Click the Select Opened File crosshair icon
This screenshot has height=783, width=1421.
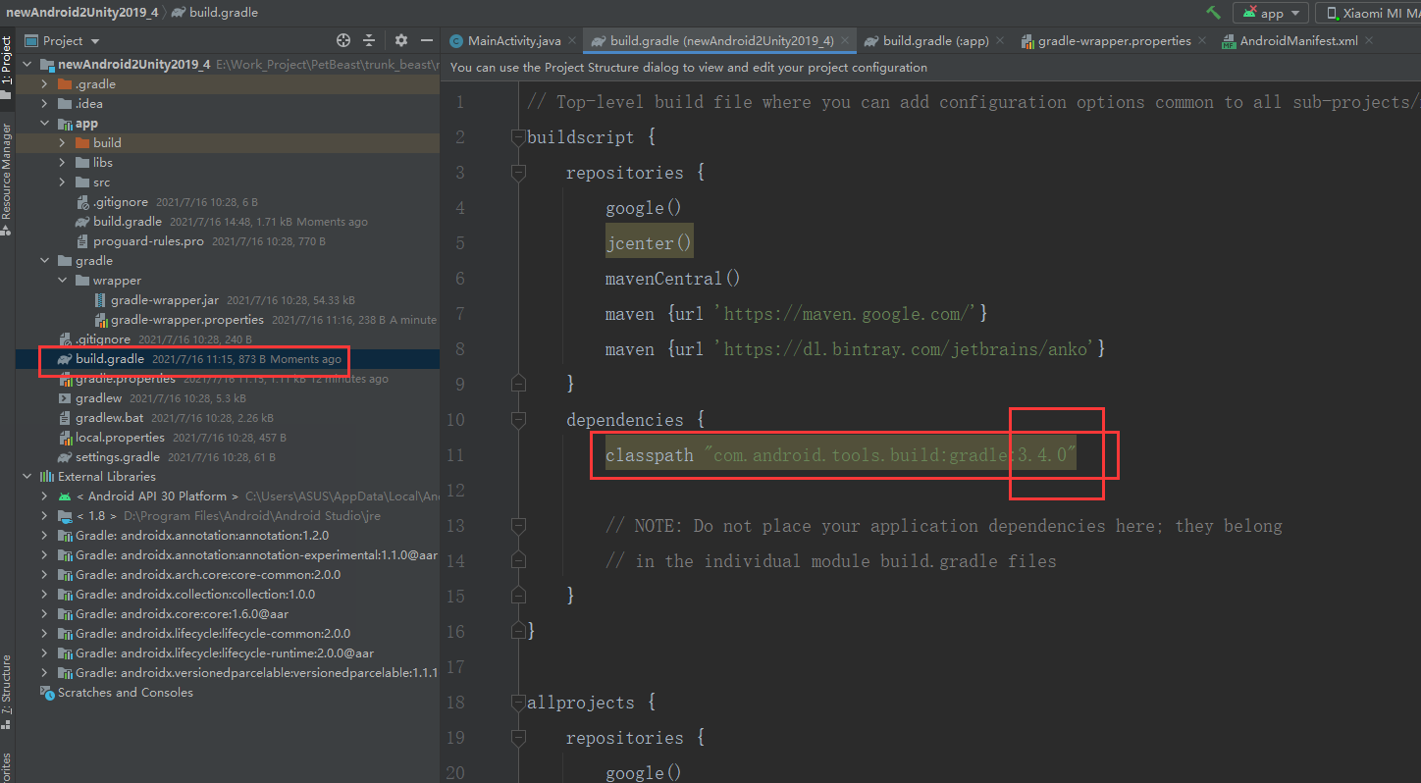(x=342, y=40)
